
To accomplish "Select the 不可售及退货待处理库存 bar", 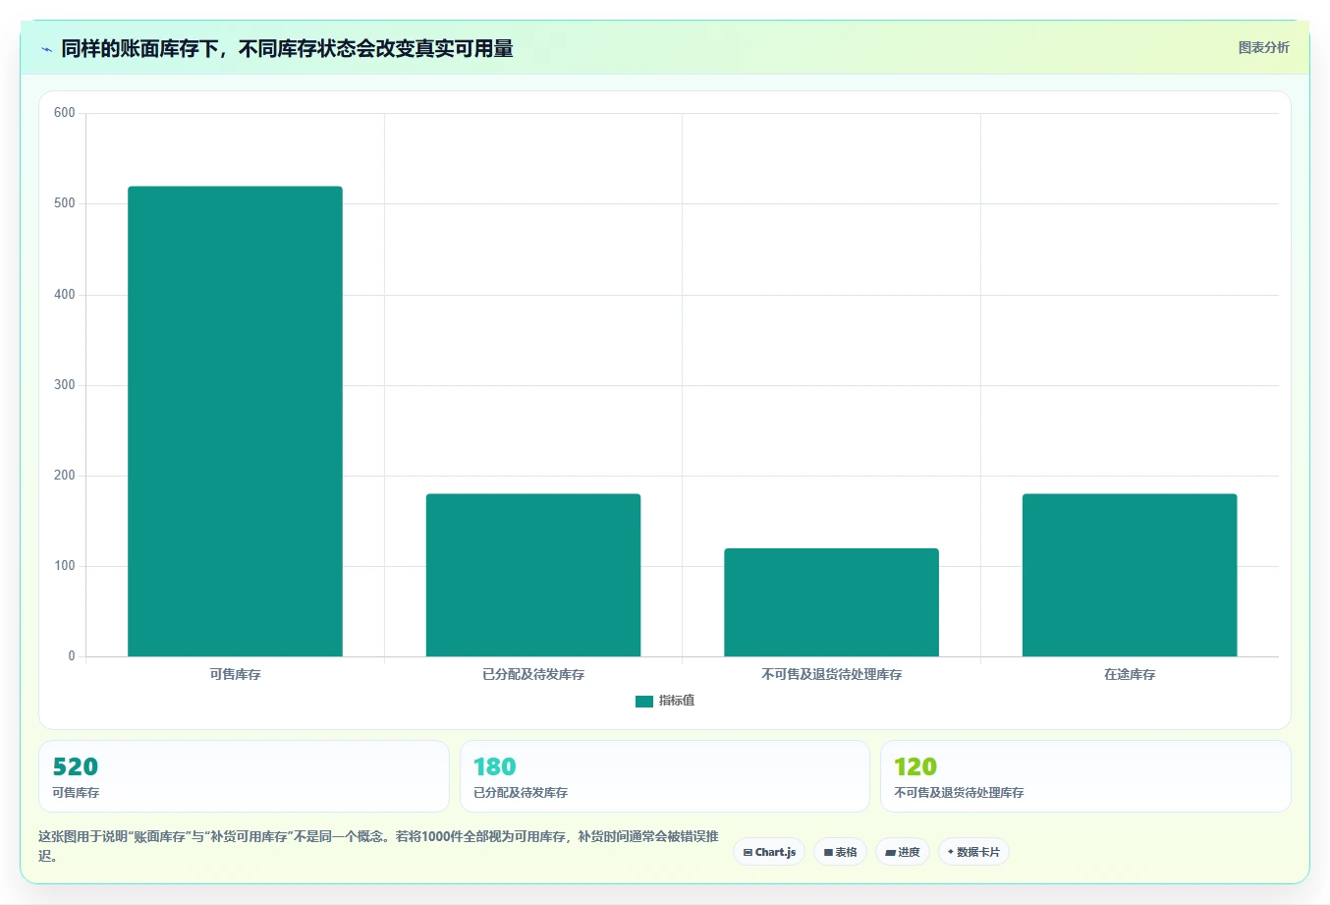I will point(832,602).
